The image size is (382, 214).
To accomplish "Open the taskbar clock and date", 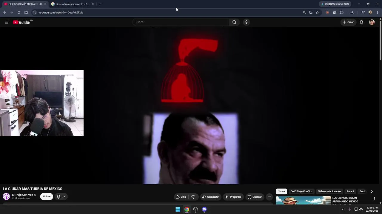I will (372, 209).
